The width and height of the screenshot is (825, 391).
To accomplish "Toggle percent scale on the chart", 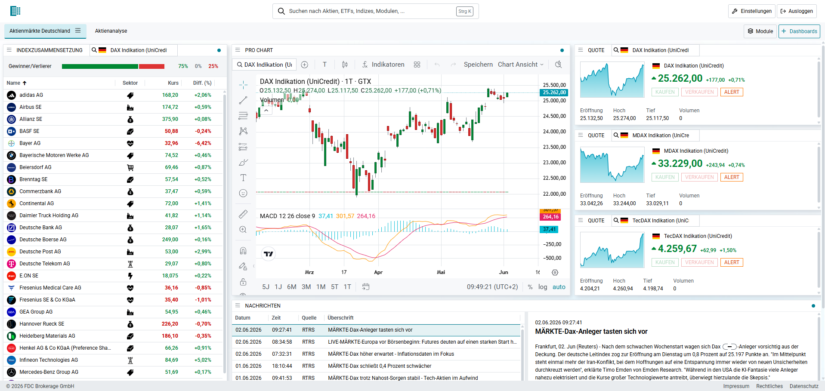I will tap(530, 287).
